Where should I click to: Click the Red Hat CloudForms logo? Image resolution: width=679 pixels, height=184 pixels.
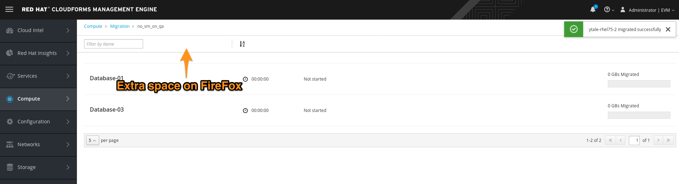click(89, 9)
